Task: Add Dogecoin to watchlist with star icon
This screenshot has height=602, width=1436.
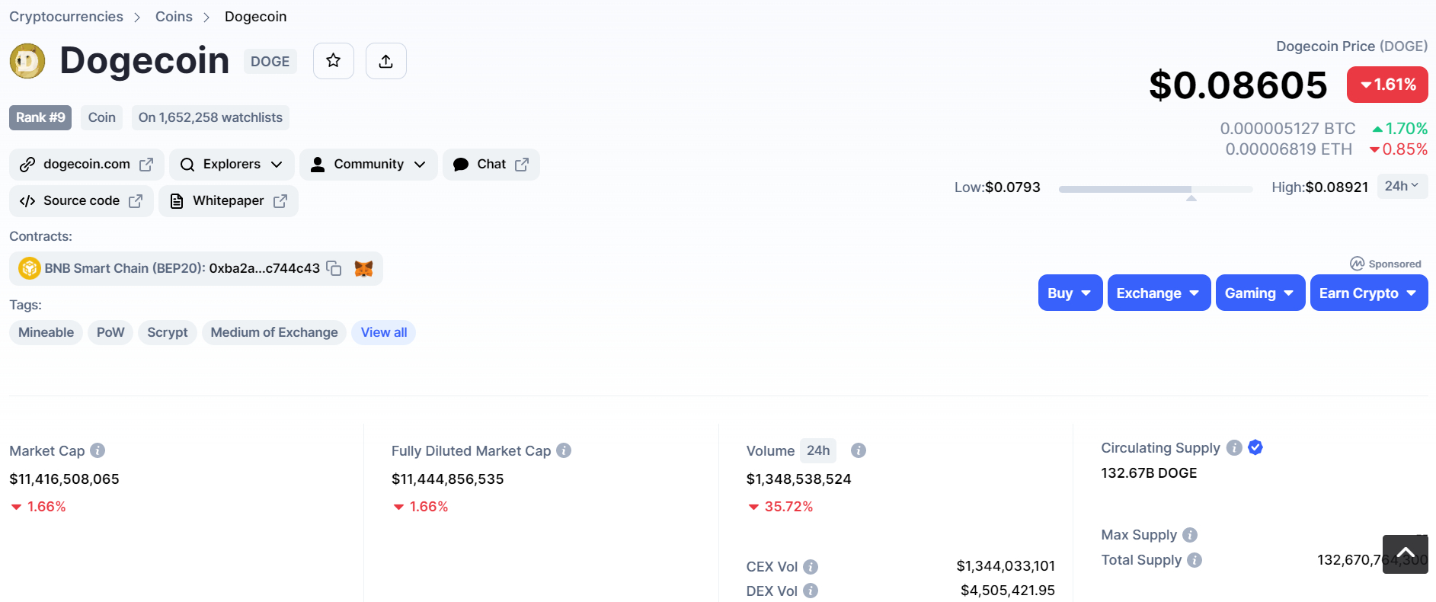Action: click(333, 61)
